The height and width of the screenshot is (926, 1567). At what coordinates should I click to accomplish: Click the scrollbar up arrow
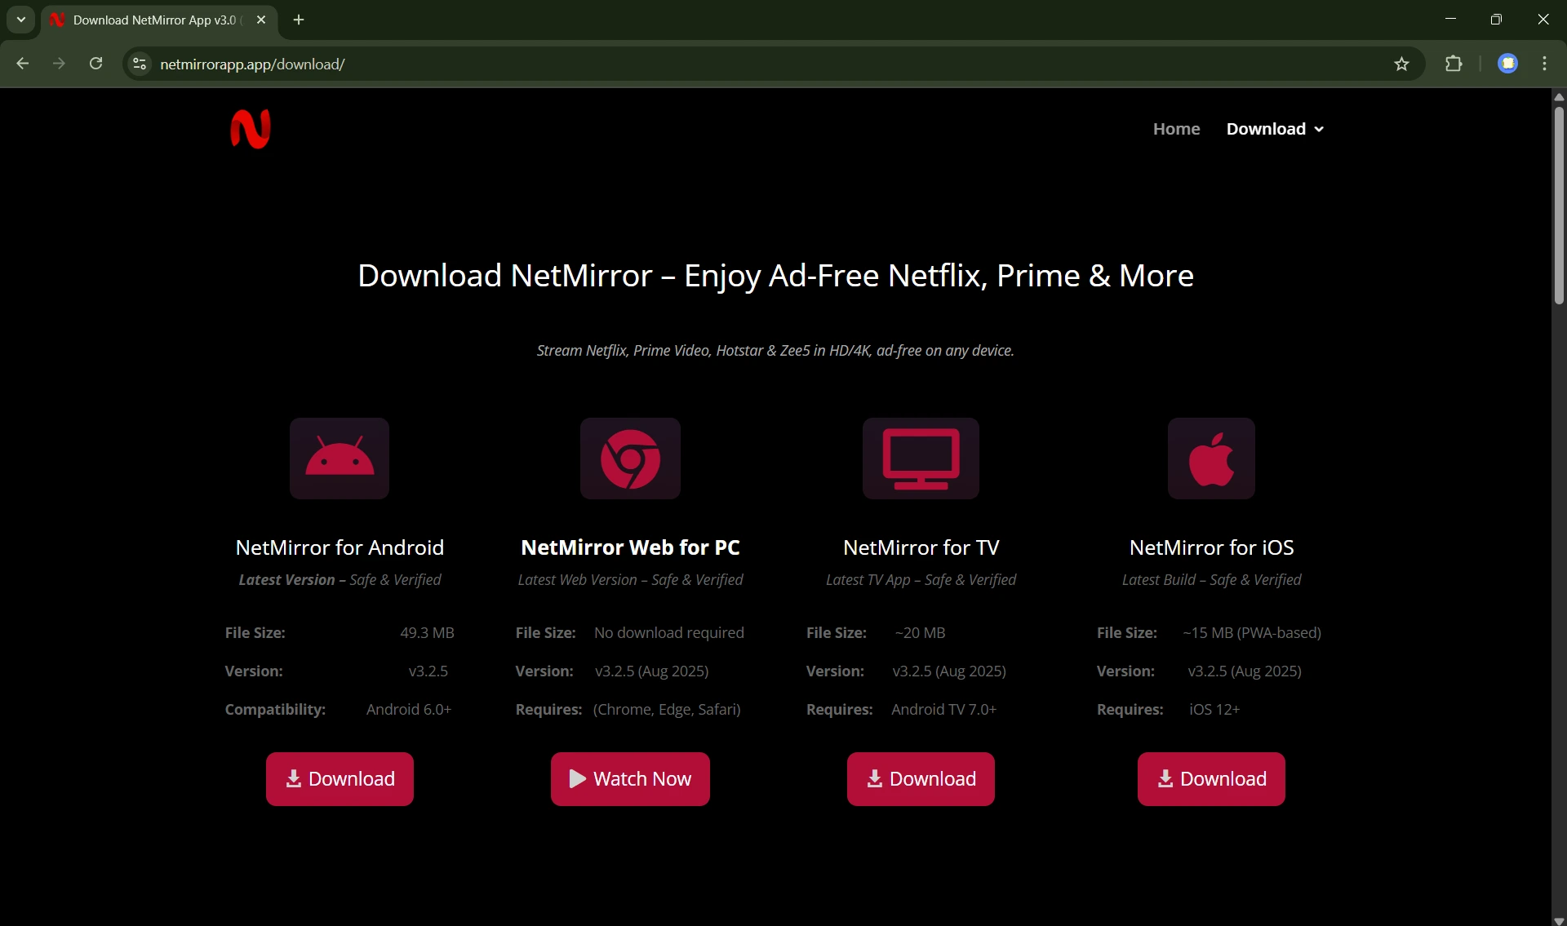[x=1559, y=96]
